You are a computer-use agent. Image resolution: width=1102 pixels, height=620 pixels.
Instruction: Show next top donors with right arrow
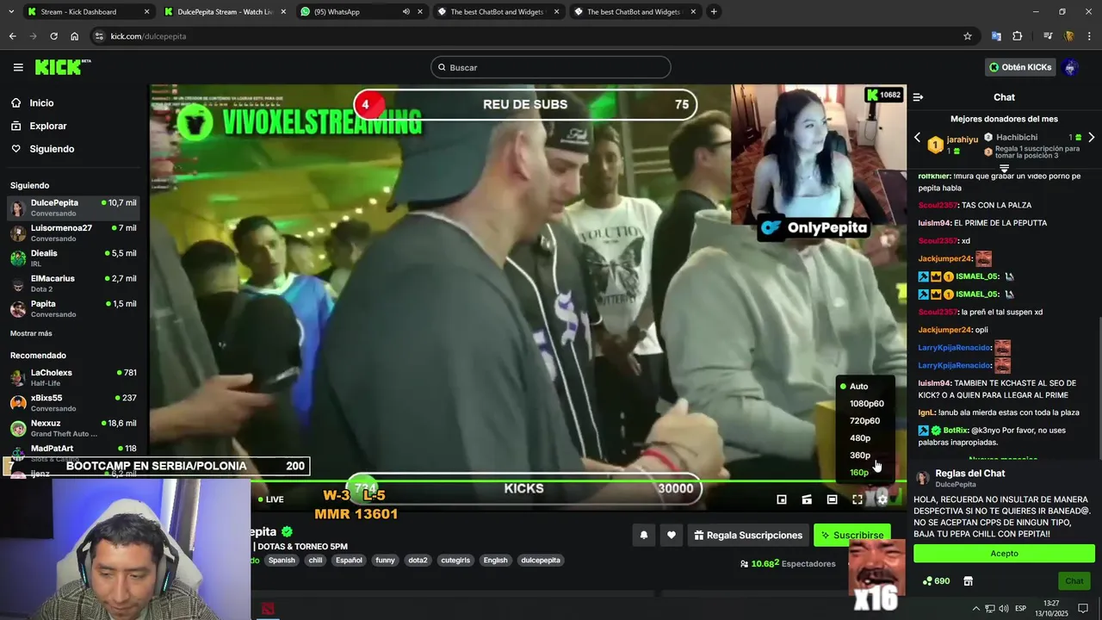click(x=1091, y=138)
